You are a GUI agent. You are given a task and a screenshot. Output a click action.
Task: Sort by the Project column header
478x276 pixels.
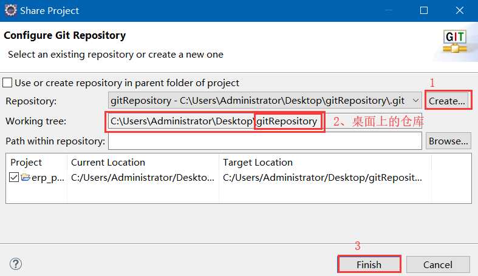tap(26, 162)
